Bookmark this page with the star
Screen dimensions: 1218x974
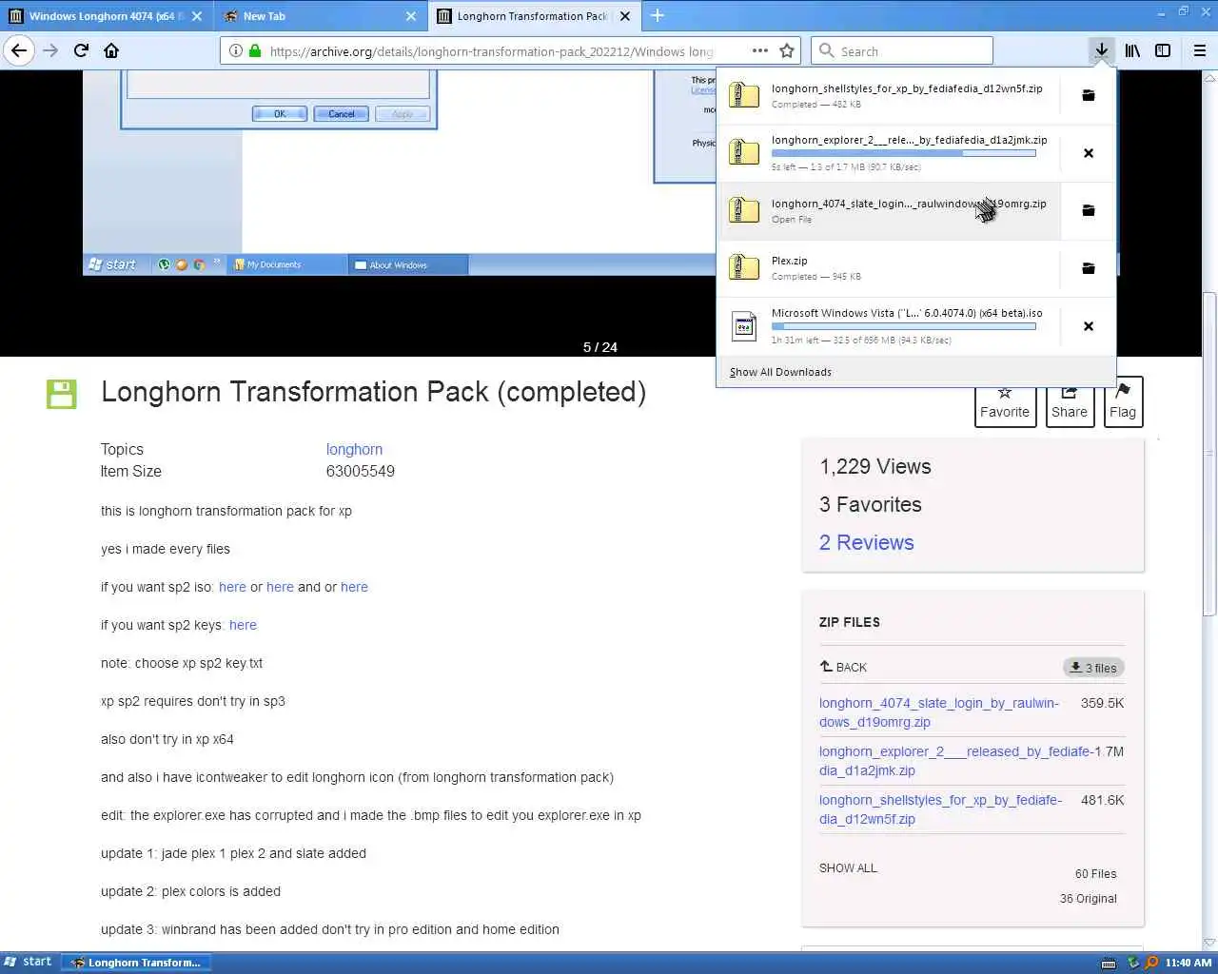click(x=787, y=50)
